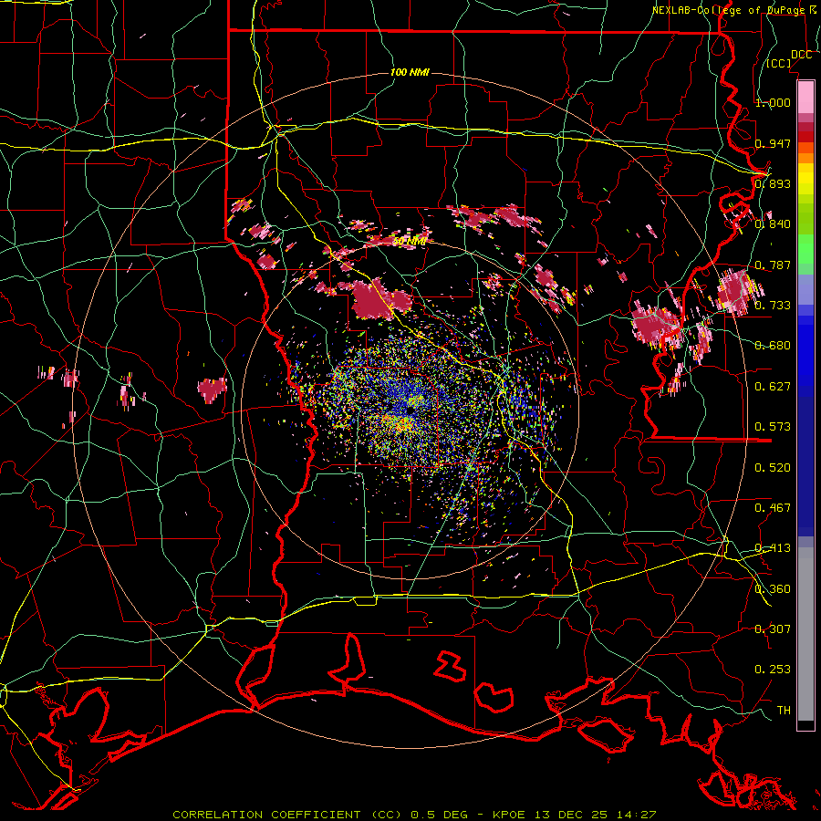
Task: Select the 0.573 scale value
Action: (773, 427)
